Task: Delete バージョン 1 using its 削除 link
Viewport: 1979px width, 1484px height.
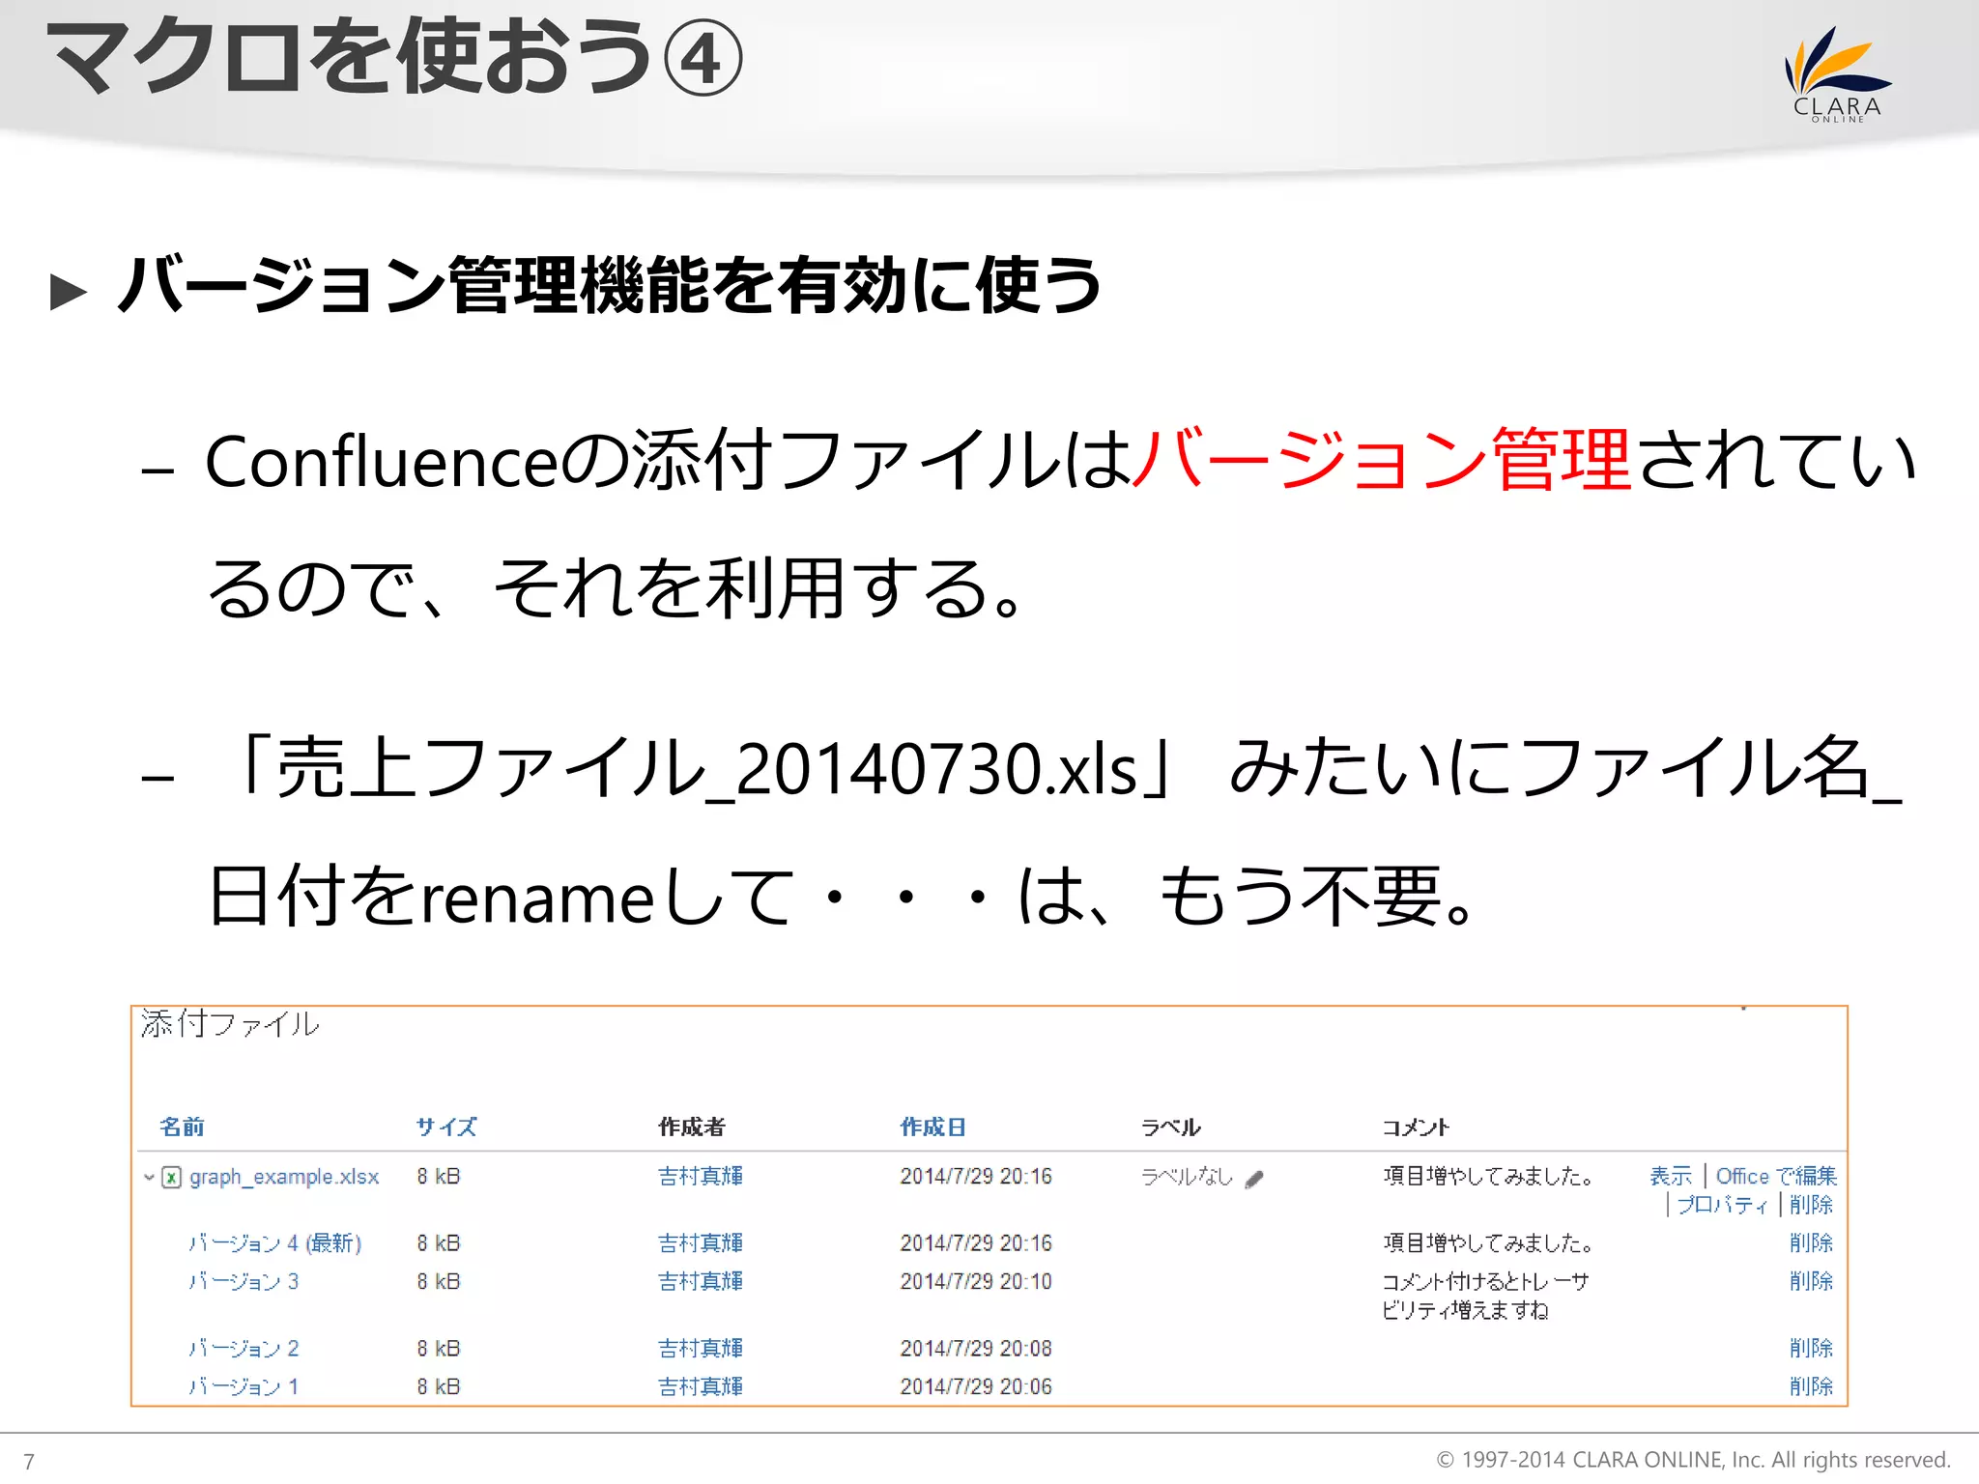Action: coord(1811,1387)
